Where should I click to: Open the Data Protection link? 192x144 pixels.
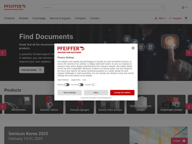(63, 80)
